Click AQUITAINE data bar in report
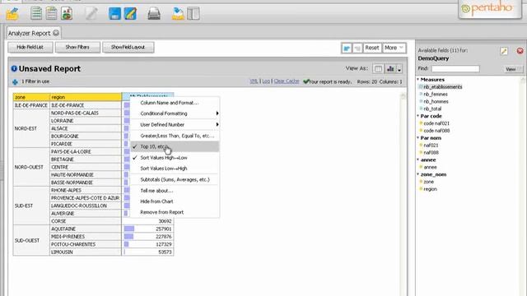Screen dimensions: 527x296 point(129,229)
